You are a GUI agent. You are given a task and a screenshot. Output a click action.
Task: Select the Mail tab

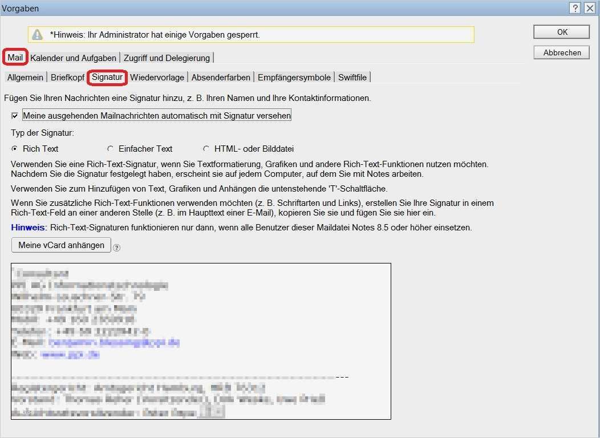click(15, 57)
